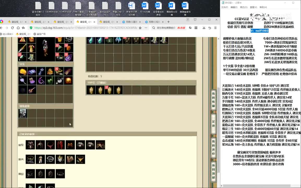Bookmark page via address bar star

[140, 28]
